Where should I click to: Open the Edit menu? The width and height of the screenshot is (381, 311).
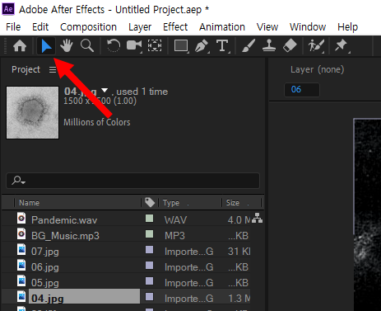[x=40, y=27]
